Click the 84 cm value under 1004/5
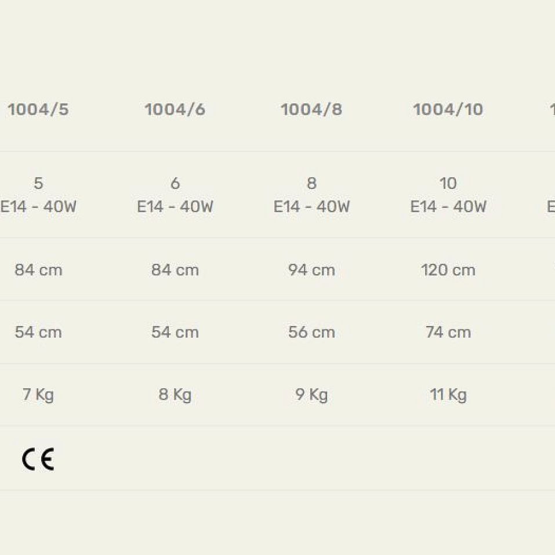Viewport: 555px width, 555px height. [38, 270]
